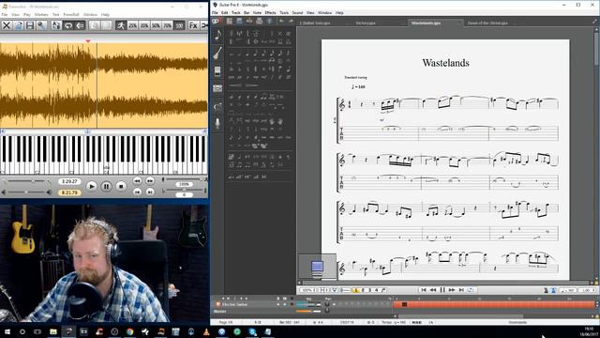Click Transcribe's X close-file toolbar icon
The image size is (600, 338).
click(7, 25)
